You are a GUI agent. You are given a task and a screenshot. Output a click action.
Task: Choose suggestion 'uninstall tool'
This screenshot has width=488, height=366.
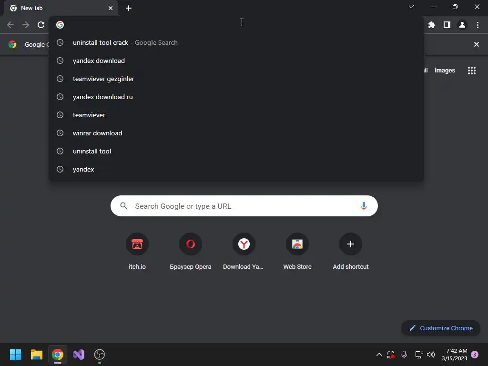[236, 151]
